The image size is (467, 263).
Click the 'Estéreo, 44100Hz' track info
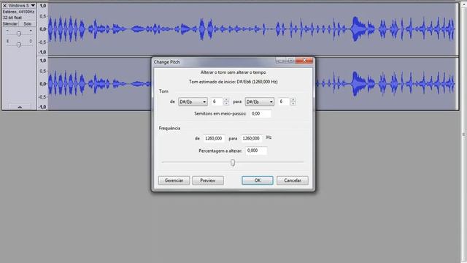click(x=18, y=12)
